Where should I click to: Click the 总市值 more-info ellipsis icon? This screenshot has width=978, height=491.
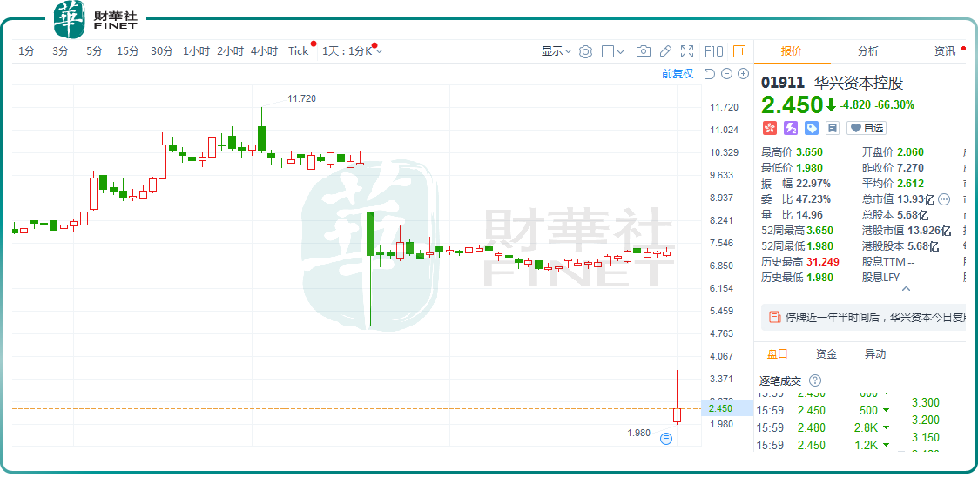944,199
